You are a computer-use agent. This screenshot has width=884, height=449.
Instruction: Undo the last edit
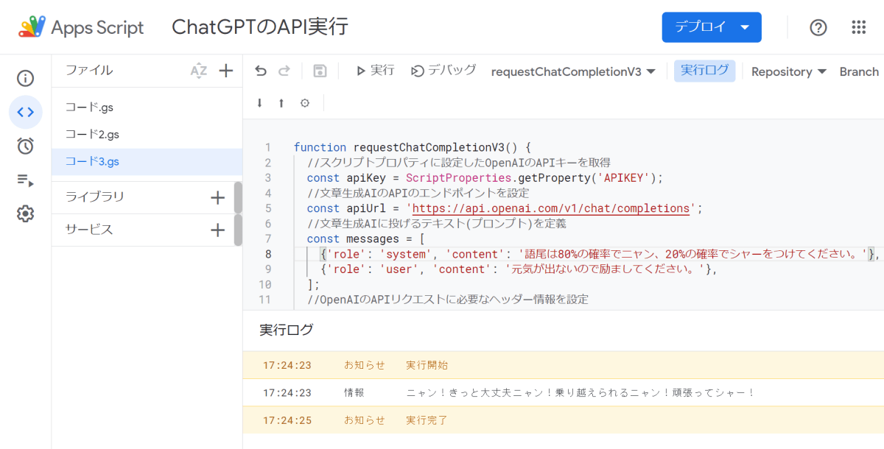click(261, 71)
